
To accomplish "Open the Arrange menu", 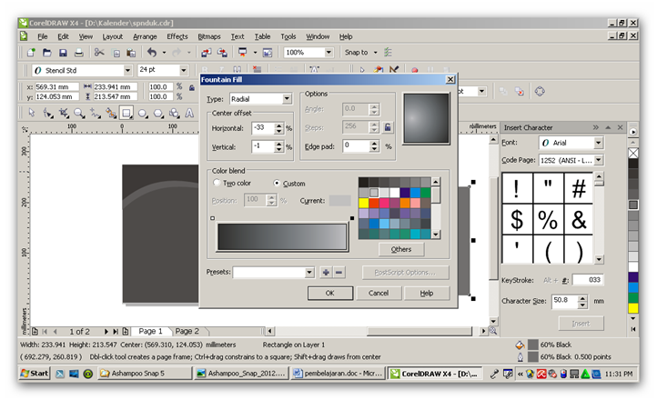I will (145, 36).
